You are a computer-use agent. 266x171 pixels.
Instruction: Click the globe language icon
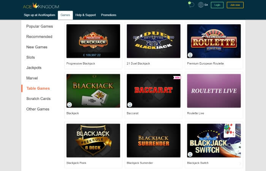pos(201,5)
